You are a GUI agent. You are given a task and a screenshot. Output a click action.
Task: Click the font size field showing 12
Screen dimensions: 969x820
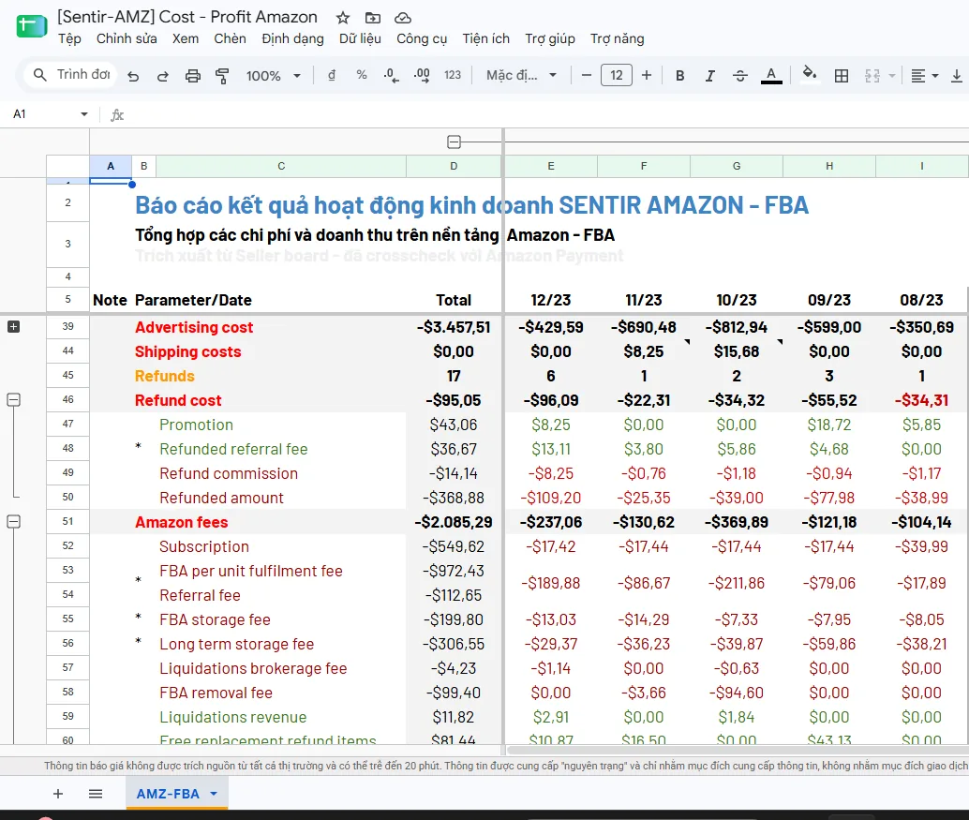[x=616, y=75]
